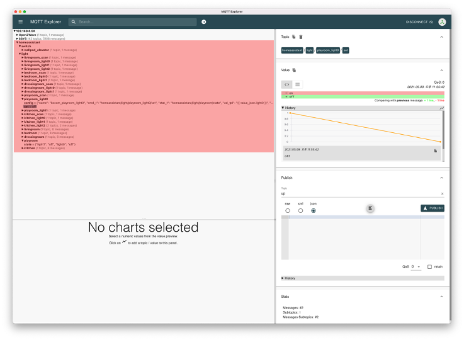Viewport: 464px width, 340px height.
Task: Click the PUBLISH button
Action: [433, 208]
